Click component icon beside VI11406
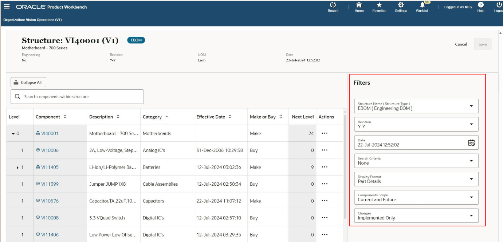Viewport: 503px width, 242px height. click(38, 235)
